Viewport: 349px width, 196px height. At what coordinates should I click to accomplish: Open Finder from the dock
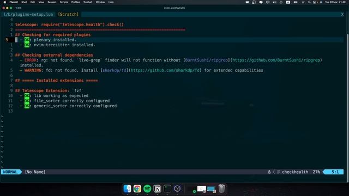(127, 189)
